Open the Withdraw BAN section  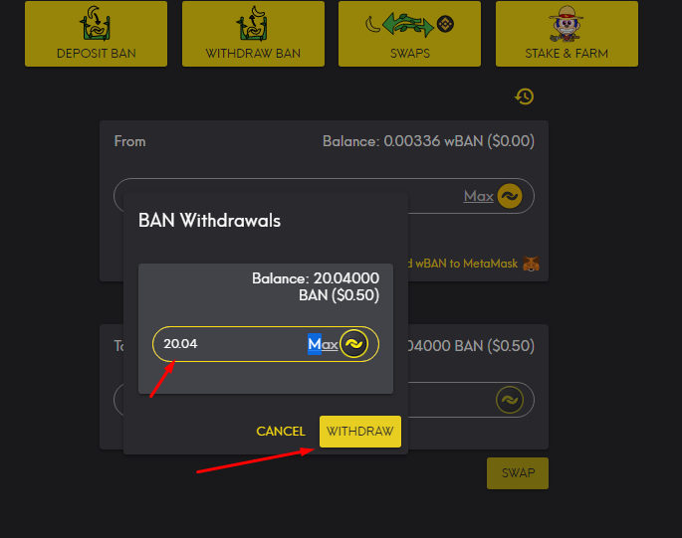[253, 34]
